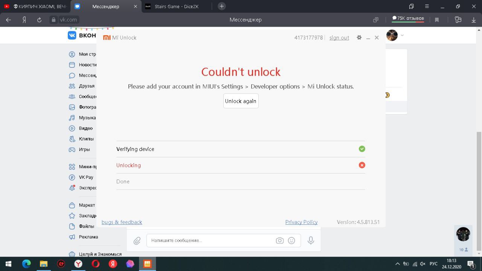Click the Yandex Я home button
Image resolution: width=482 pixels, height=271 pixels.
click(24, 20)
